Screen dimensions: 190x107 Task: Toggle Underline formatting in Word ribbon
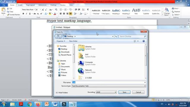(x=30, y=14)
